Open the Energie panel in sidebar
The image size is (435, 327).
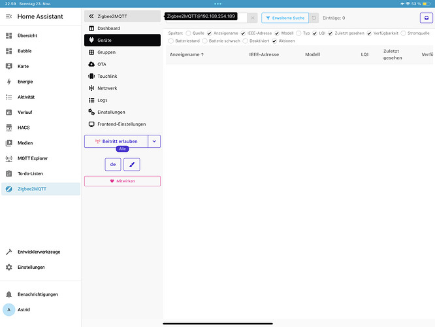(27, 82)
